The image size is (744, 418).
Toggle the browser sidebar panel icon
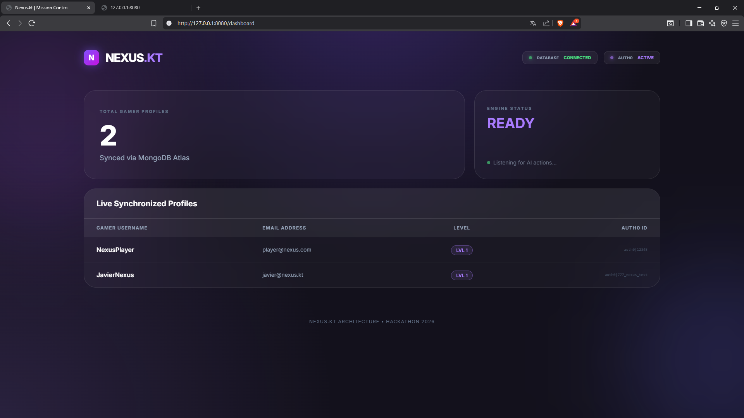click(x=689, y=23)
